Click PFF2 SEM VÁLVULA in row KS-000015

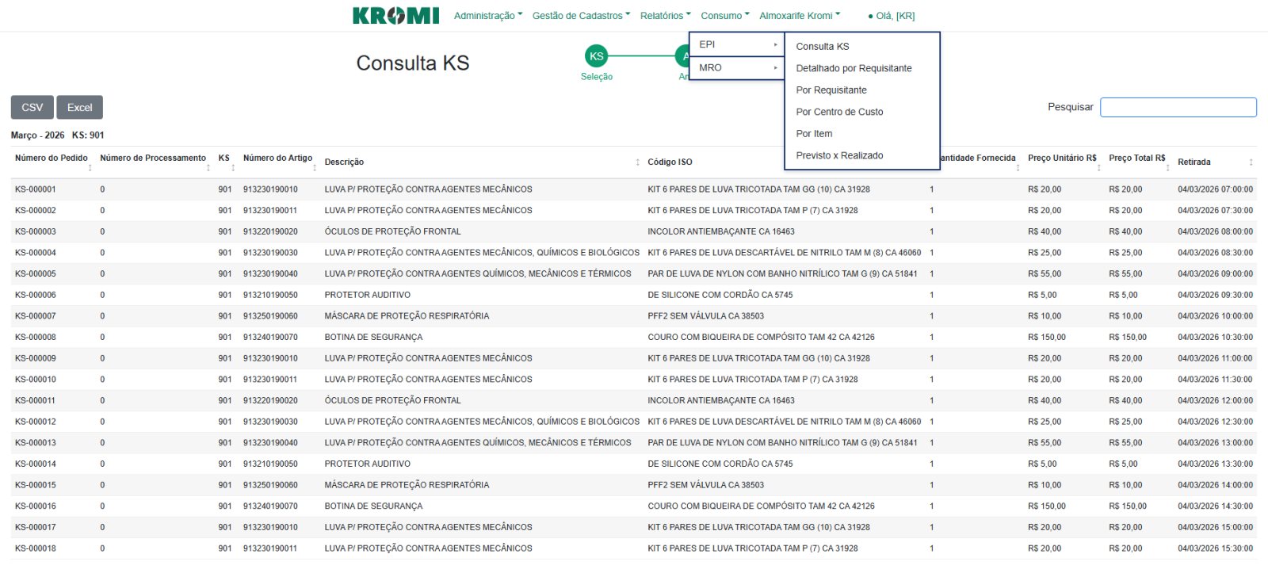click(705, 485)
